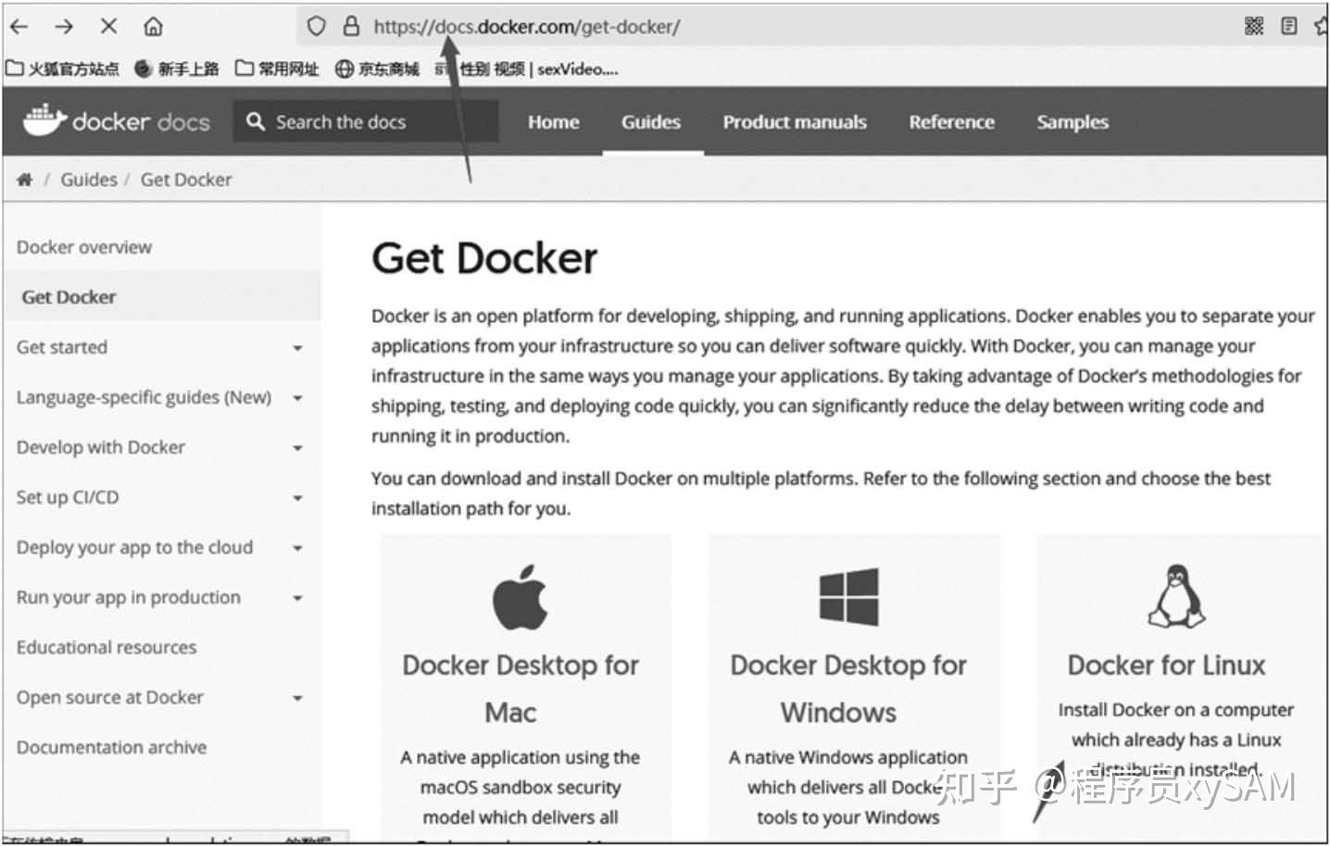Click the Docker for Linux heading
The image size is (1330, 846).
coord(1166,666)
